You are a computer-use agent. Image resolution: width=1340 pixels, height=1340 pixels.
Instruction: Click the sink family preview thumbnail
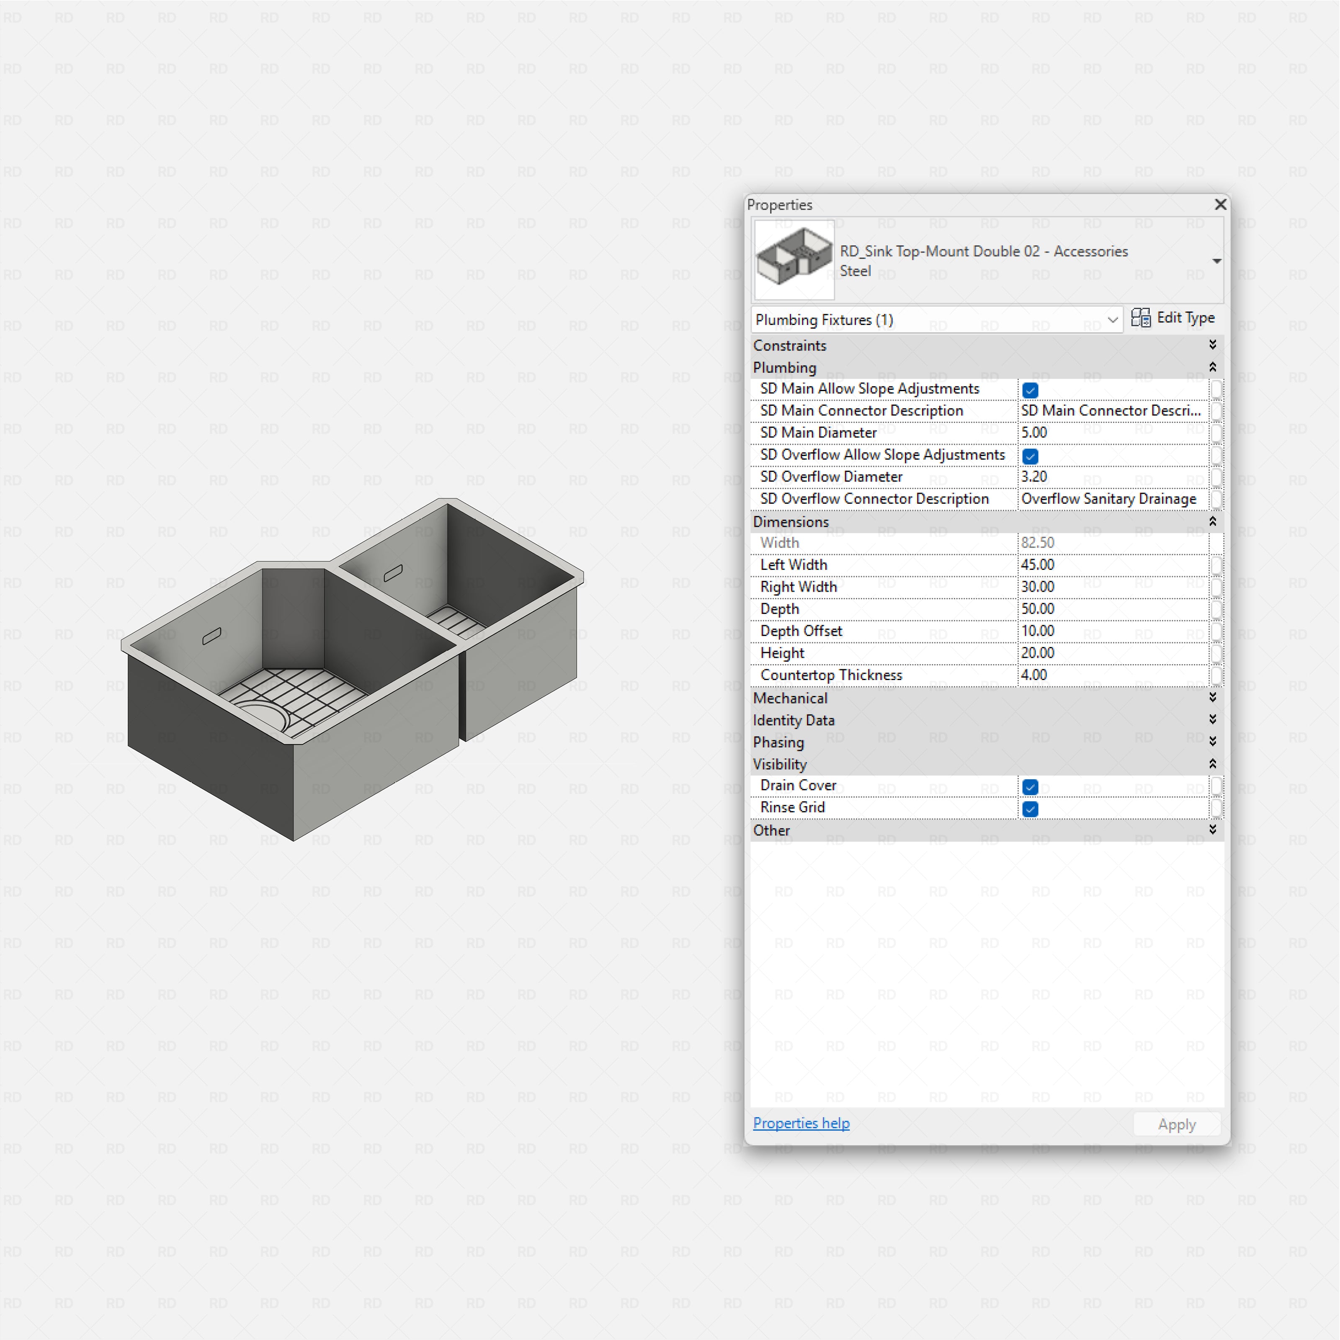(794, 259)
